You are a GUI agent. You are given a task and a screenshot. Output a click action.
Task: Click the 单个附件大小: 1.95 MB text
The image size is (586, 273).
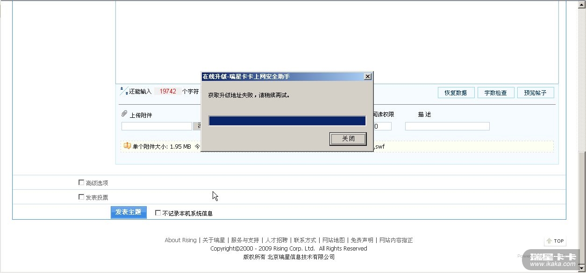(x=162, y=147)
